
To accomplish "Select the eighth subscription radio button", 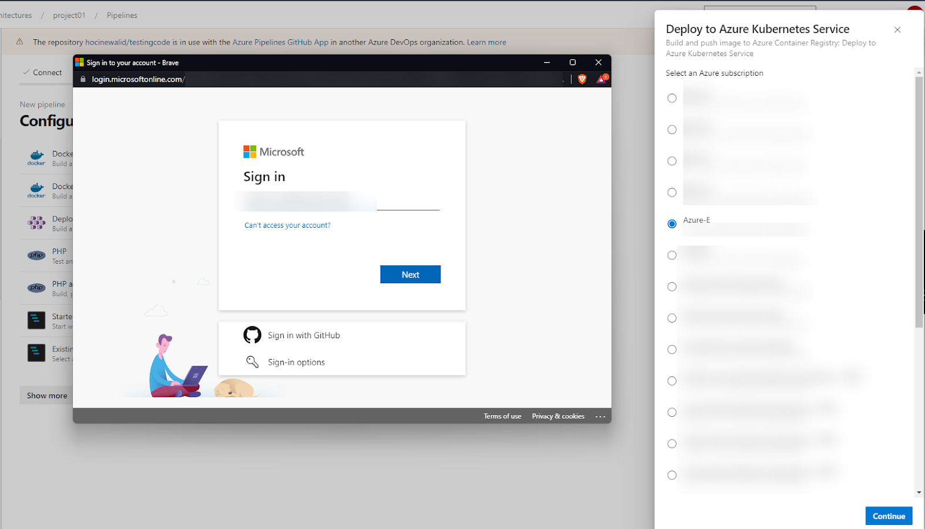I will point(672,318).
